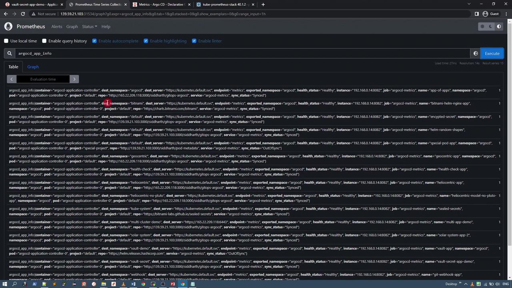Disable the Enable autocomplete checkbox

point(94,41)
